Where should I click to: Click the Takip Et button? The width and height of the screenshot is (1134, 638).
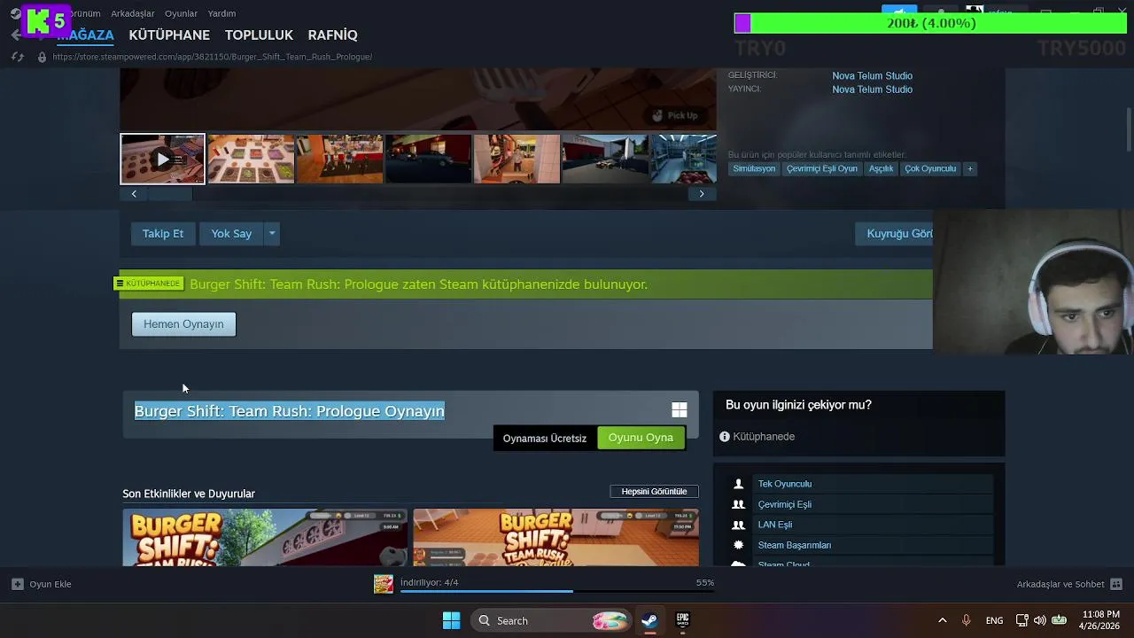pos(163,234)
